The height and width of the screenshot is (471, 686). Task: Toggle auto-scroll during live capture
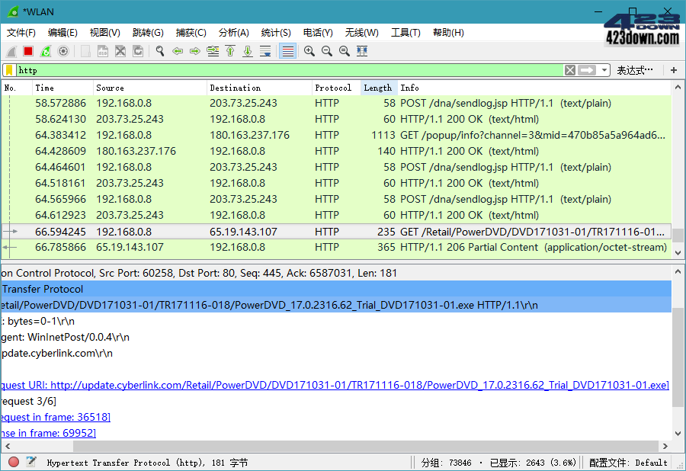click(x=264, y=50)
